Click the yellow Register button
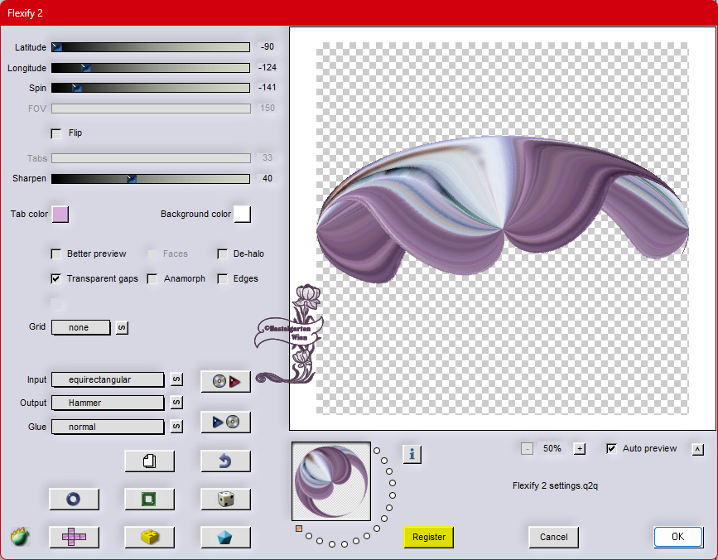 (x=429, y=537)
